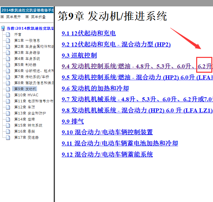The height and width of the screenshot is (202, 213).
Task: Open link 9.3 巡航控制
Action: point(79,56)
